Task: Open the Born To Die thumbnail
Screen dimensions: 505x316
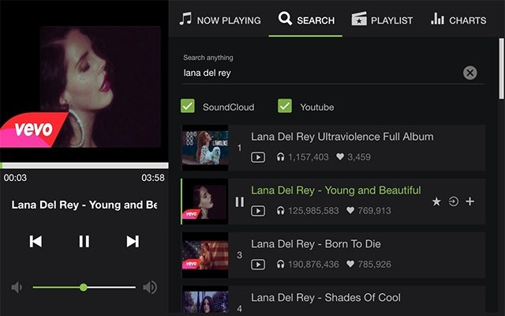Action: point(205,255)
